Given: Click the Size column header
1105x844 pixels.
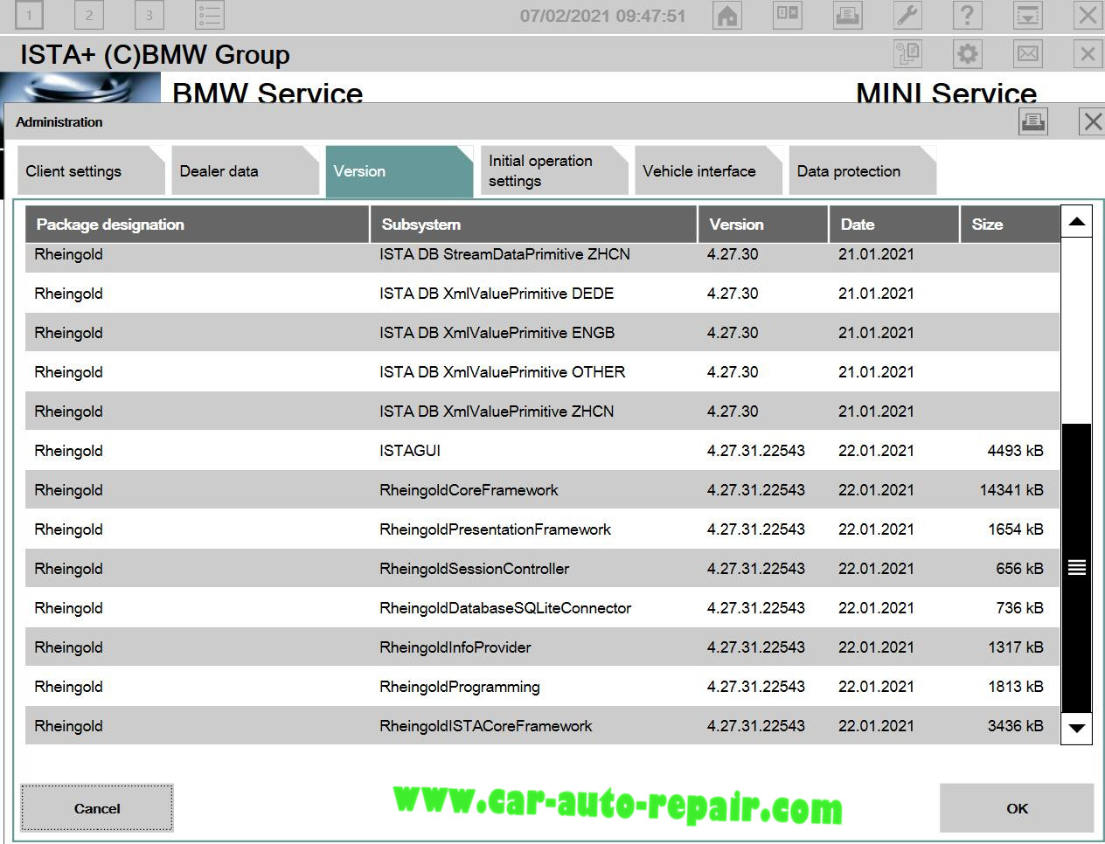Looking at the screenshot, I should coord(1010,225).
